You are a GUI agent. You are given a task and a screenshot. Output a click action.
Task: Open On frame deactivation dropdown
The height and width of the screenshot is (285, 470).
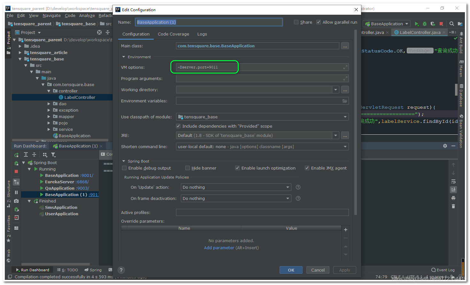[x=236, y=198]
